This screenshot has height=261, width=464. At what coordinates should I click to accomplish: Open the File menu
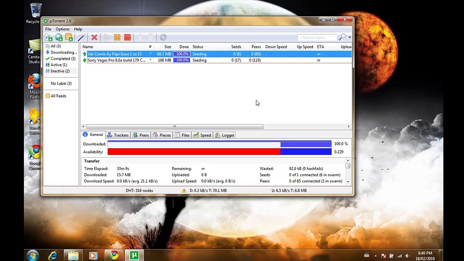[48, 29]
